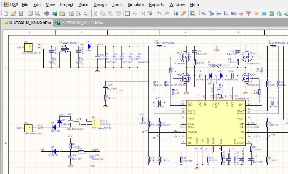This screenshot has width=288, height=174.
Task: Click the Cross Probe tool icon
Action: point(183,13)
